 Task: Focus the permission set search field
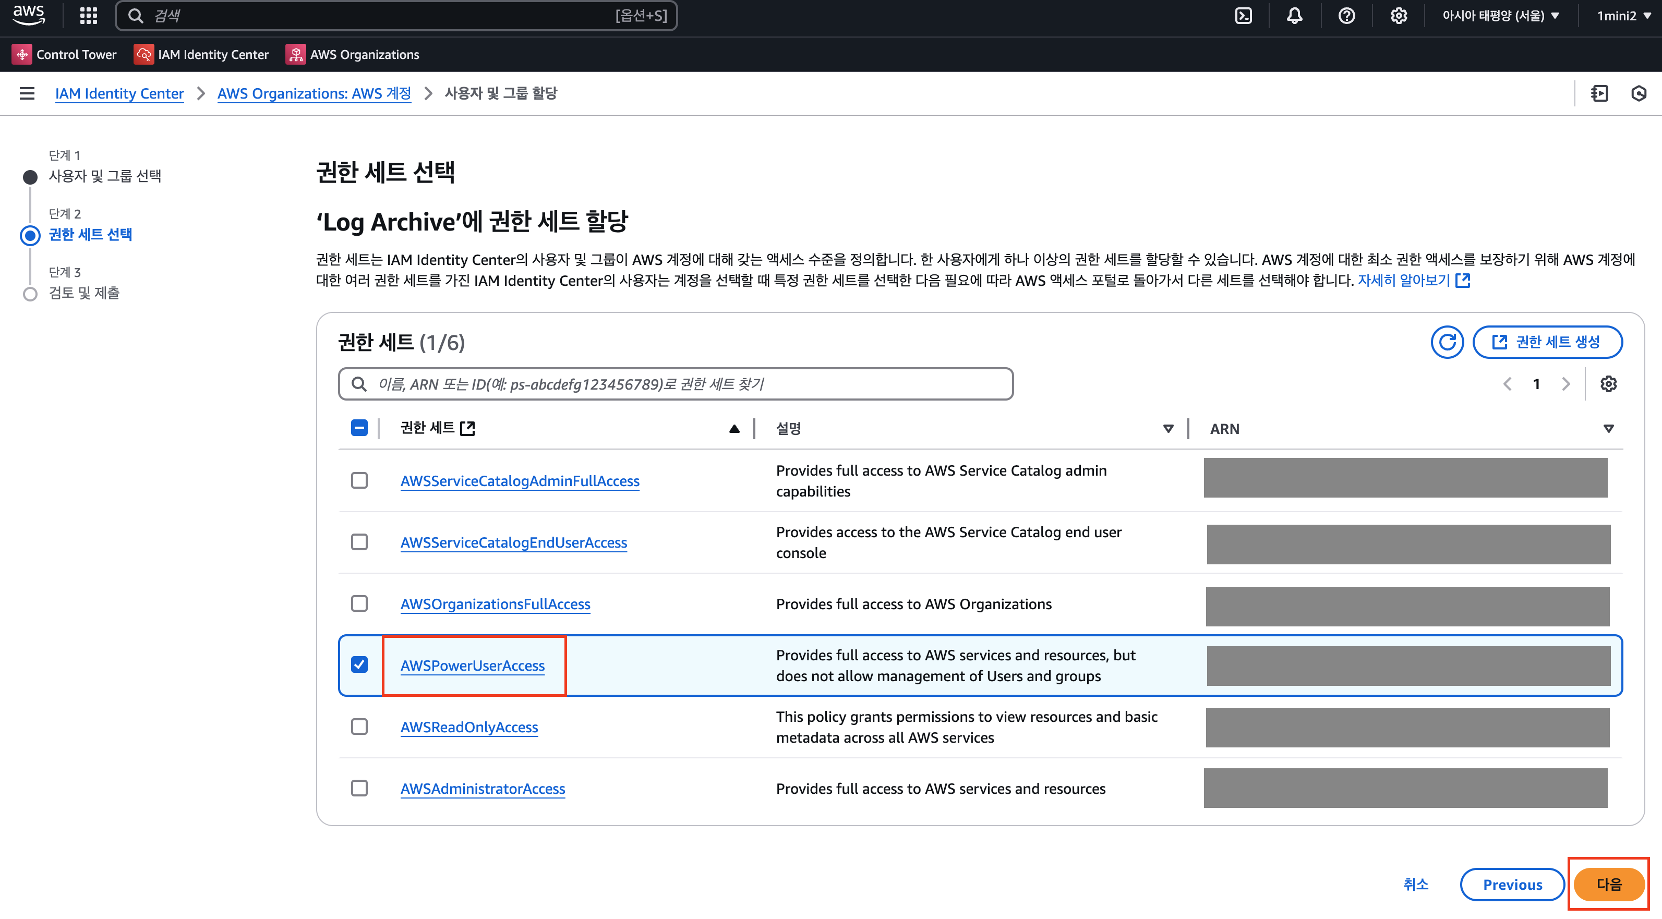[x=676, y=384]
